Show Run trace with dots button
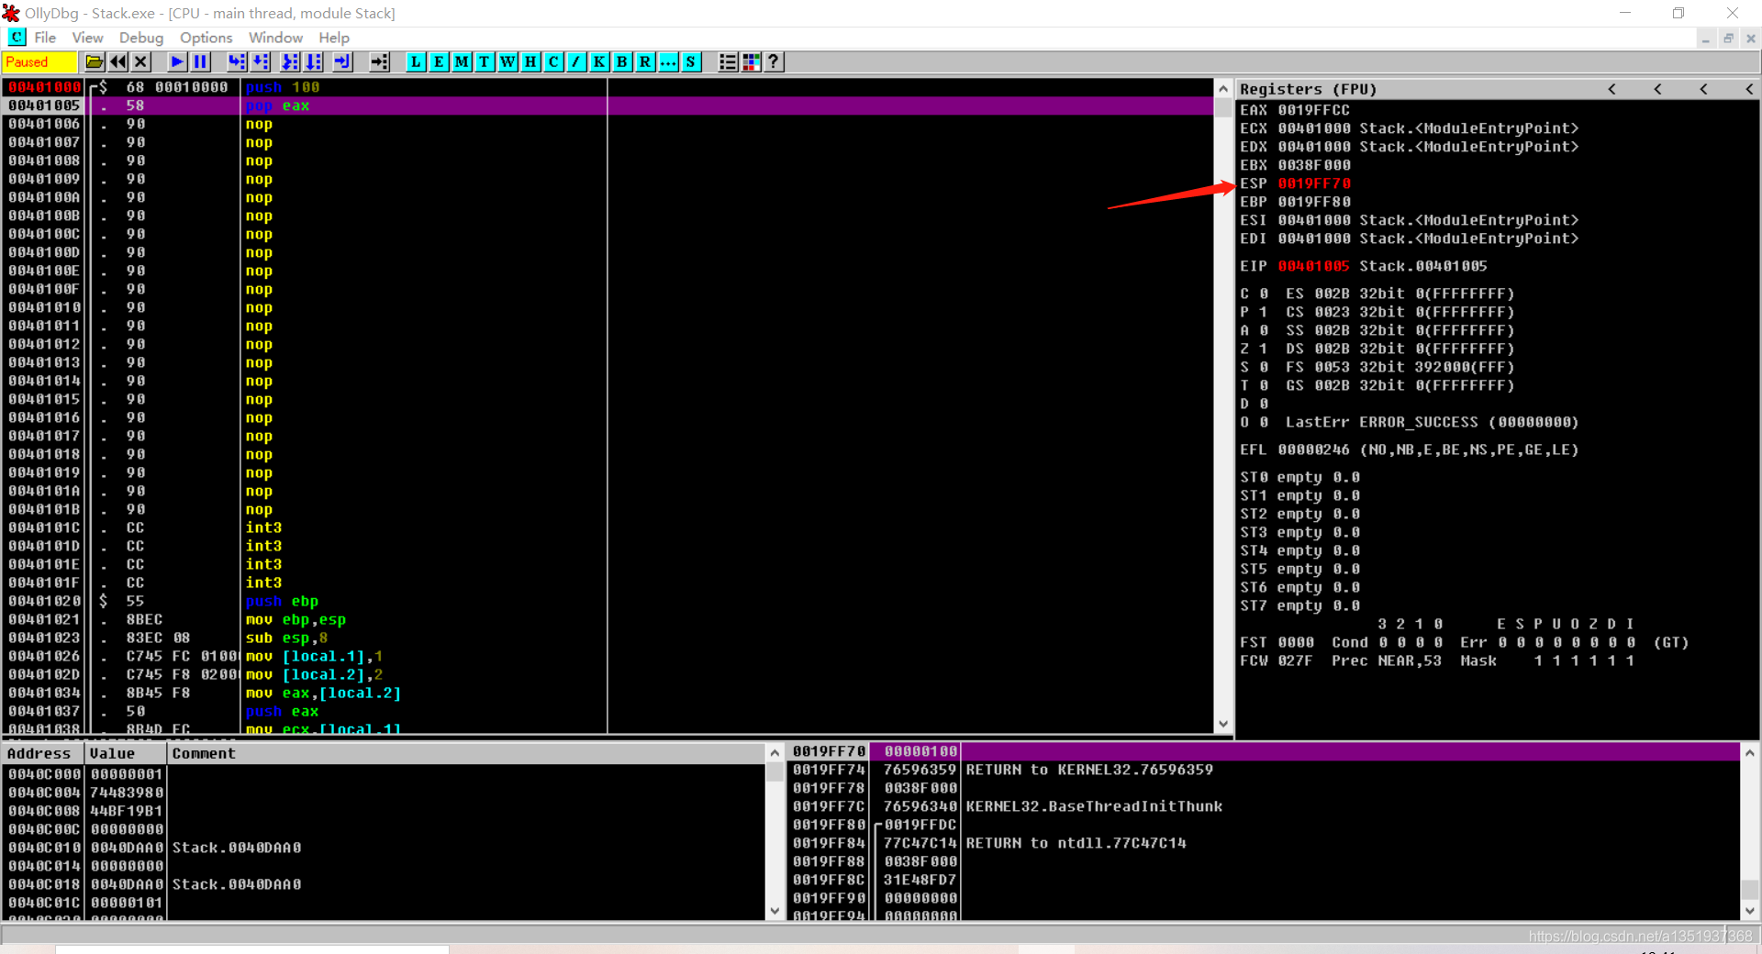Viewport: 1762px width, 954px height. [x=669, y=61]
